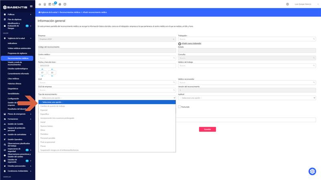Viewport: 321px width, 180px height.
Task: Open the Aptitud dropdown
Action: click(x=247, y=98)
